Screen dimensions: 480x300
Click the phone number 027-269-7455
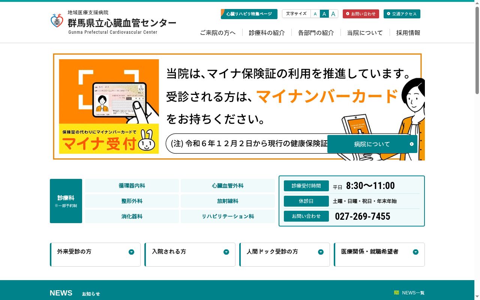pos(363,216)
